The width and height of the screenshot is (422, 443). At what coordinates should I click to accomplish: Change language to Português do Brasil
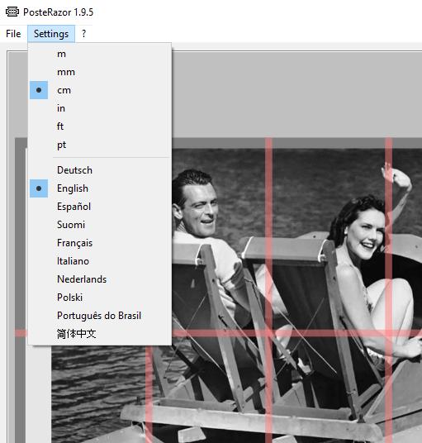click(x=100, y=316)
